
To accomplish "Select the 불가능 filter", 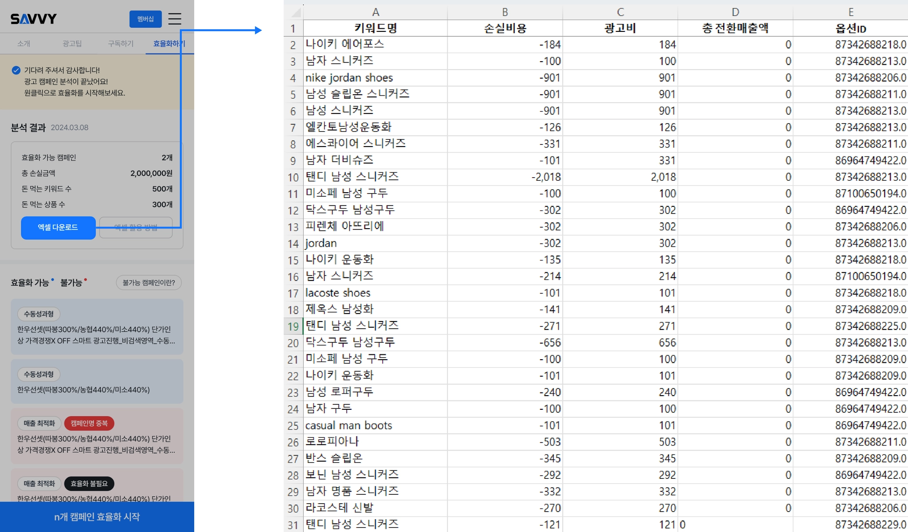I will (x=71, y=283).
